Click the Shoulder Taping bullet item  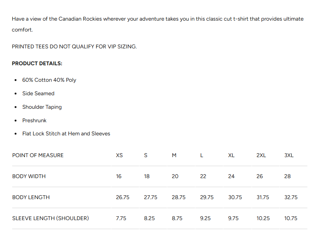(42, 107)
